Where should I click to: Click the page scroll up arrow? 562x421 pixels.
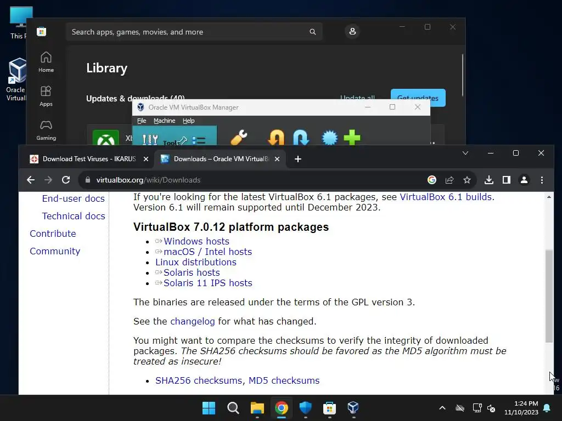(549, 197)
